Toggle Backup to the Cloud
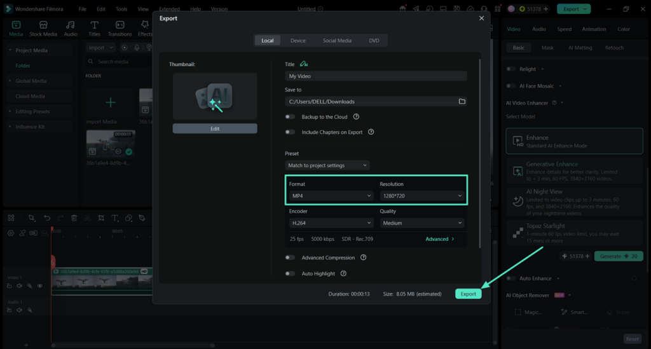Viewport: 651px width, 349px height. point(290,116)
